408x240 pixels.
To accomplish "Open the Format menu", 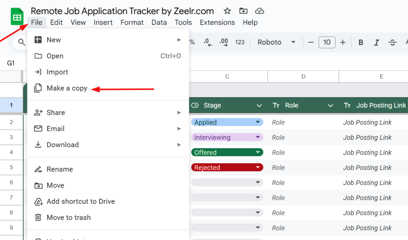I will (x=132, y=22).
